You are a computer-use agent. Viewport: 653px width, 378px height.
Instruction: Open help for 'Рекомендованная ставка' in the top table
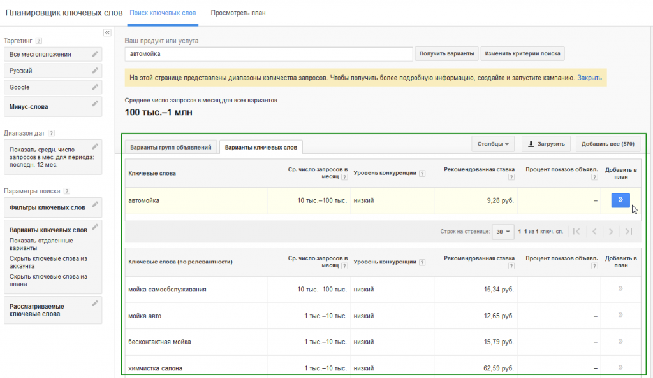(x=511, y=177)
